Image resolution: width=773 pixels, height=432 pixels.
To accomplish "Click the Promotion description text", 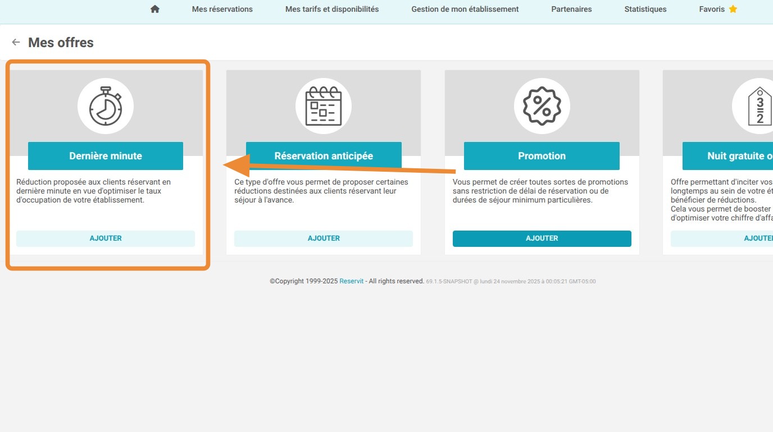I will click(540, 191).
